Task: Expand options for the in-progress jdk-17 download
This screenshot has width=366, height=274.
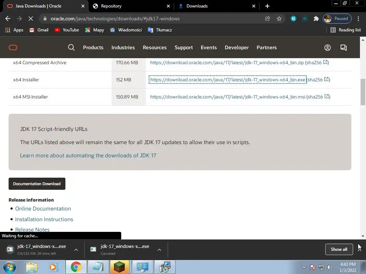Action: 76,250
